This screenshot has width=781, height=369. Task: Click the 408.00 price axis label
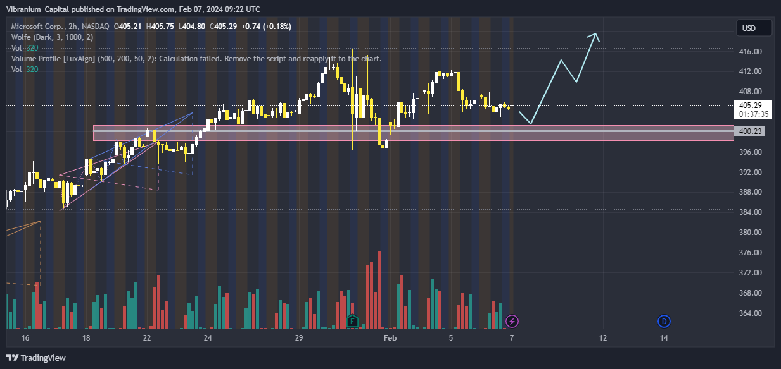point(750,91)
